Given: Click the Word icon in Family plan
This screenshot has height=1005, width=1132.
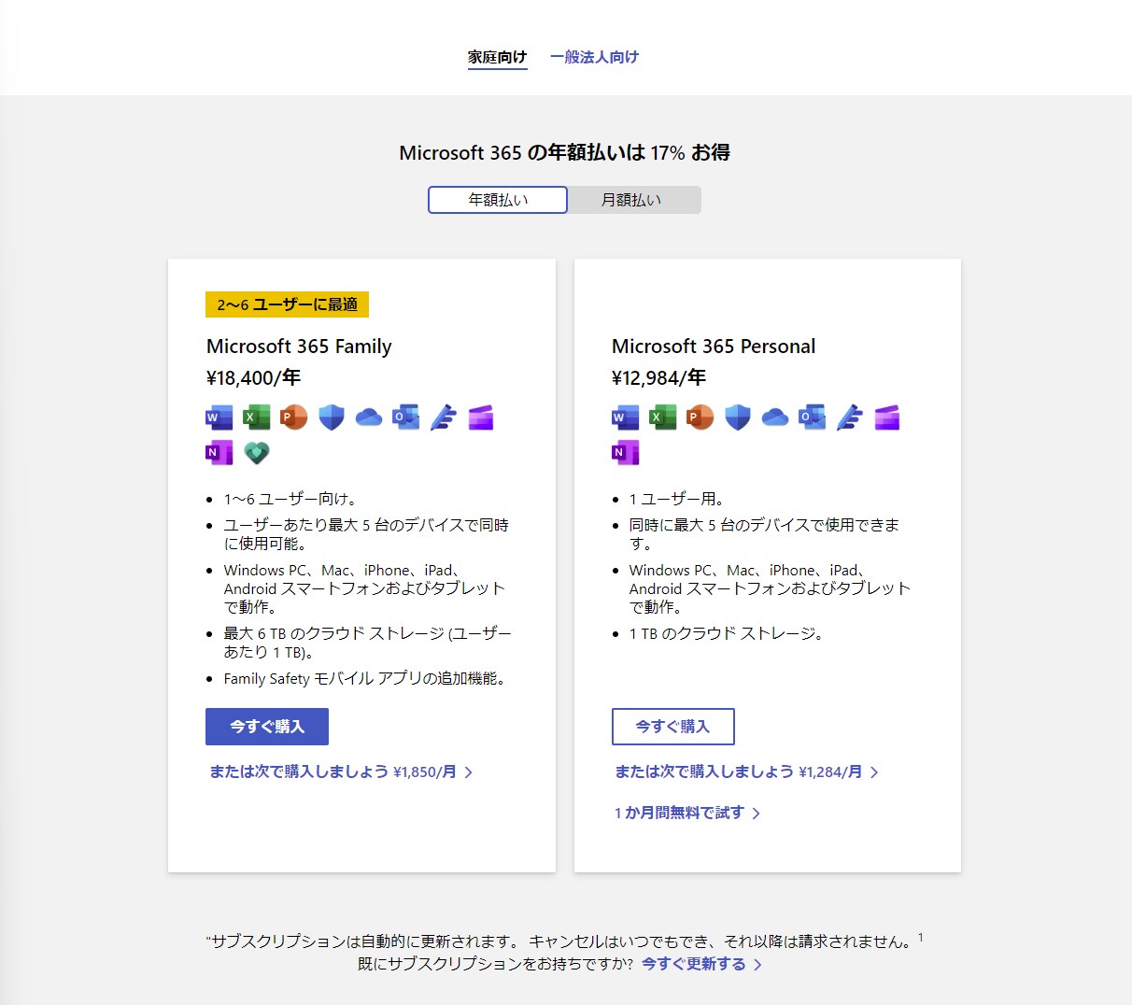Looking at the screenshot, I should point(219,418).
